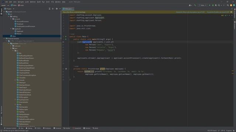The width and height of the screenshot is (236, 132).
Task: Click the run gutter icon beside class Main
Action: 66,37
